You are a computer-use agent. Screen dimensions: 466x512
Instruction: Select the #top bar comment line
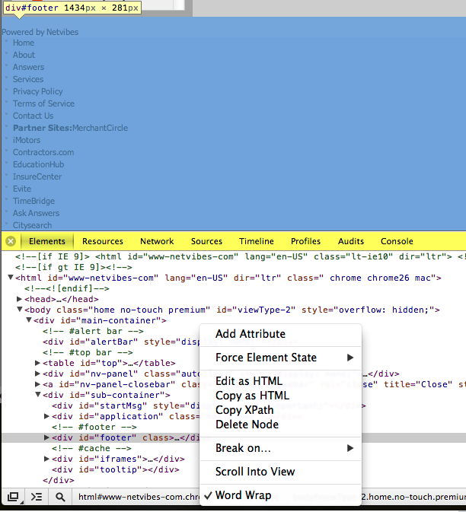(88, 353)
